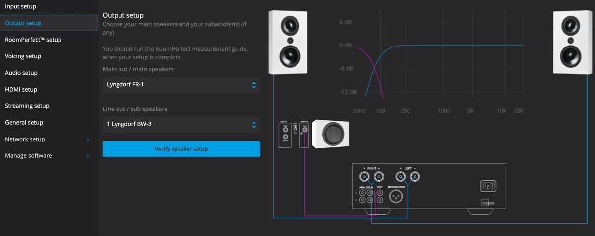Click the power inlet socket on amplifier

coord(488,187)
